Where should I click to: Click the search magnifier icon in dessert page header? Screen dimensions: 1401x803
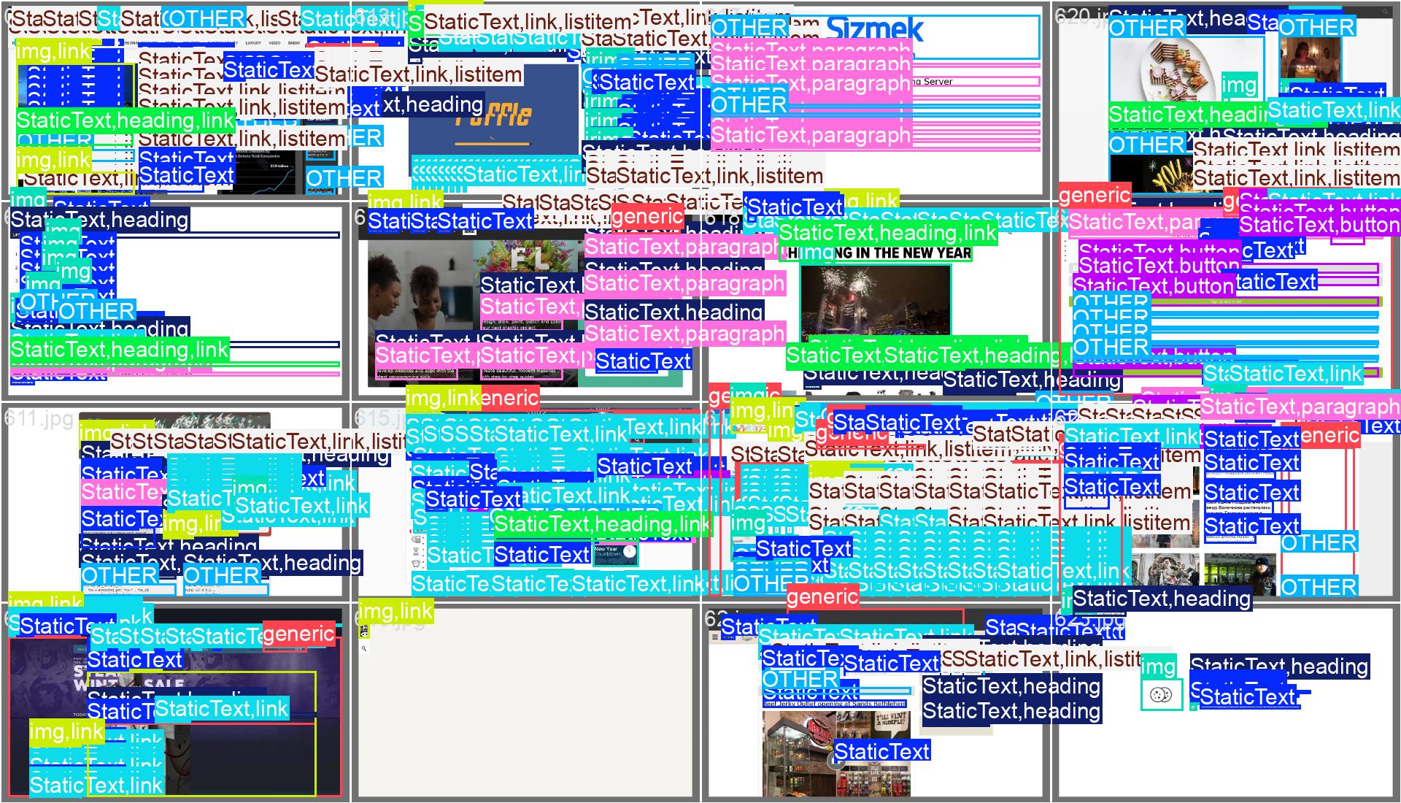1385,12
